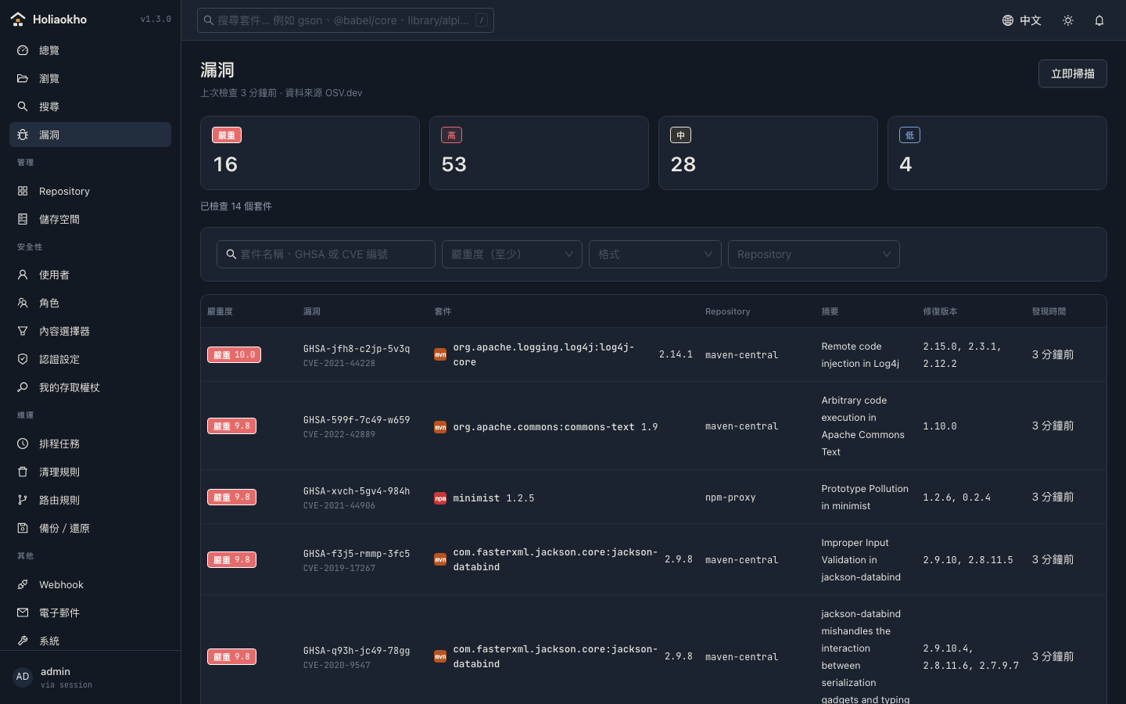This screenshot has width=1126, height=704.
Task: Go to the 瀏覽 folder menu item
Action: tap(90, 78)
